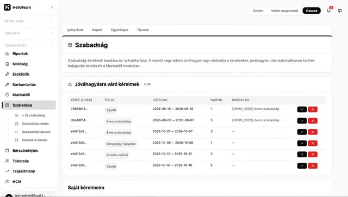Click the 6 db count label
The width and height of the screenshot is (348, 197).
point(147,84)
